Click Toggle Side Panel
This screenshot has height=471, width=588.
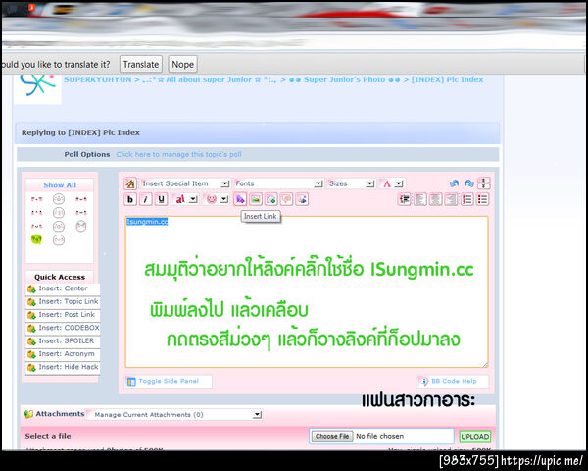pos(169,382)
